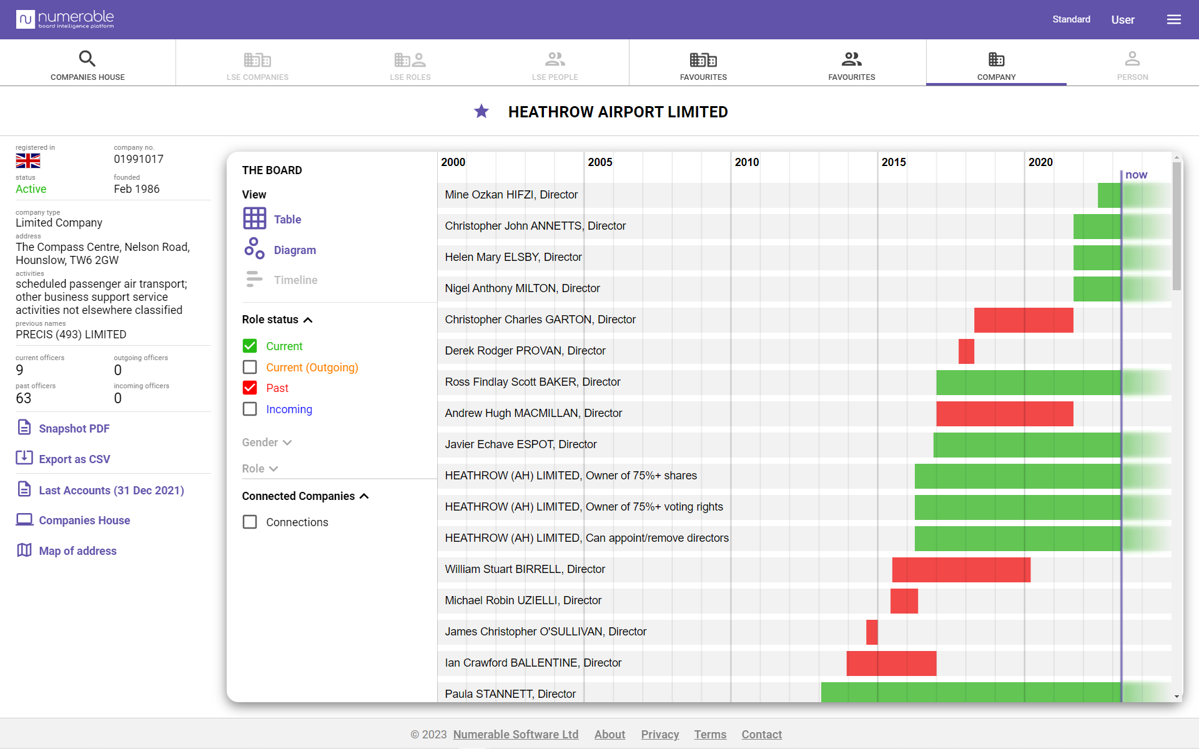Collapse the Connected Companies section

click(305, 496)
